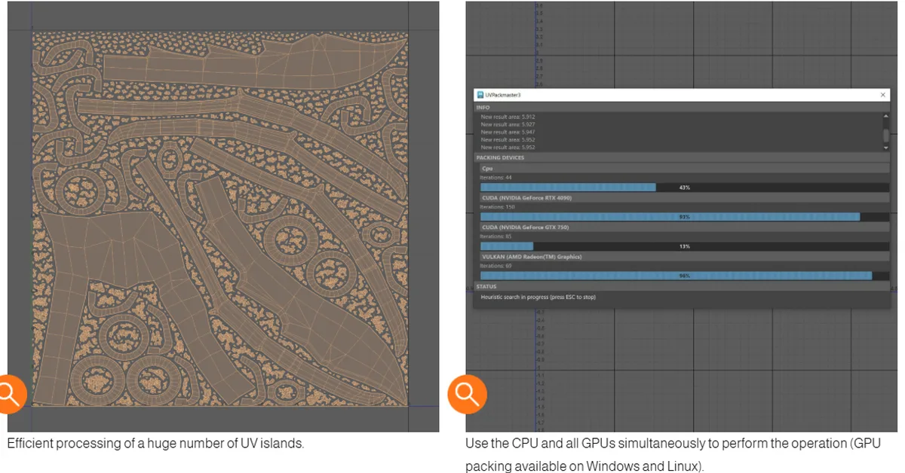
Task: Collapse the INFO section header
Action: 485,106
